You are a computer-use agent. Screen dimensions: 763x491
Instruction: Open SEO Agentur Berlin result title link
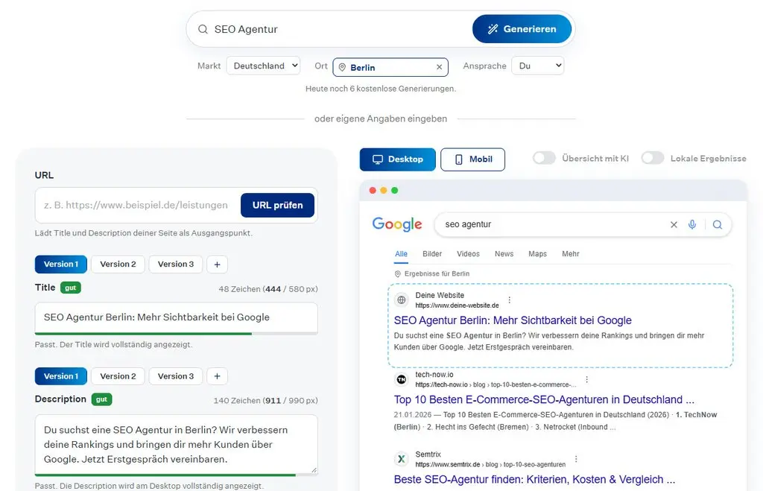tap(513, 320)
